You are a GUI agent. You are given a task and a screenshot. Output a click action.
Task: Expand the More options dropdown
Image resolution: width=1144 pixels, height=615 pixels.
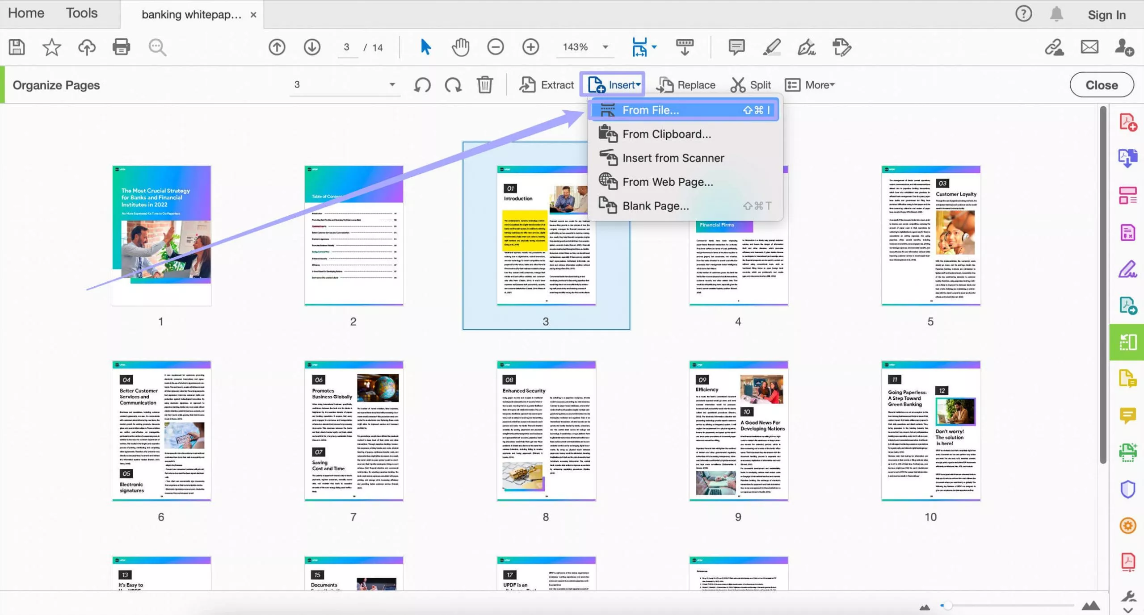coord(809,84)
